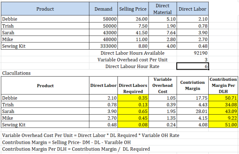
Task: Click the Demand column header
Action: 103,9
